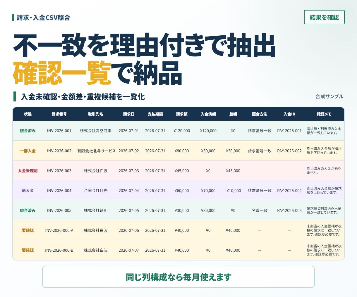Screen dimensions: 357x297
Task: Click invoice date 2026-07-07
Action: pos(129,250)
